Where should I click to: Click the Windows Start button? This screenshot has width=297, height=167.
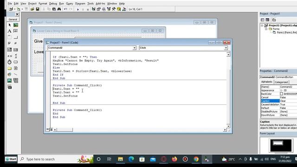pos(11,159)
